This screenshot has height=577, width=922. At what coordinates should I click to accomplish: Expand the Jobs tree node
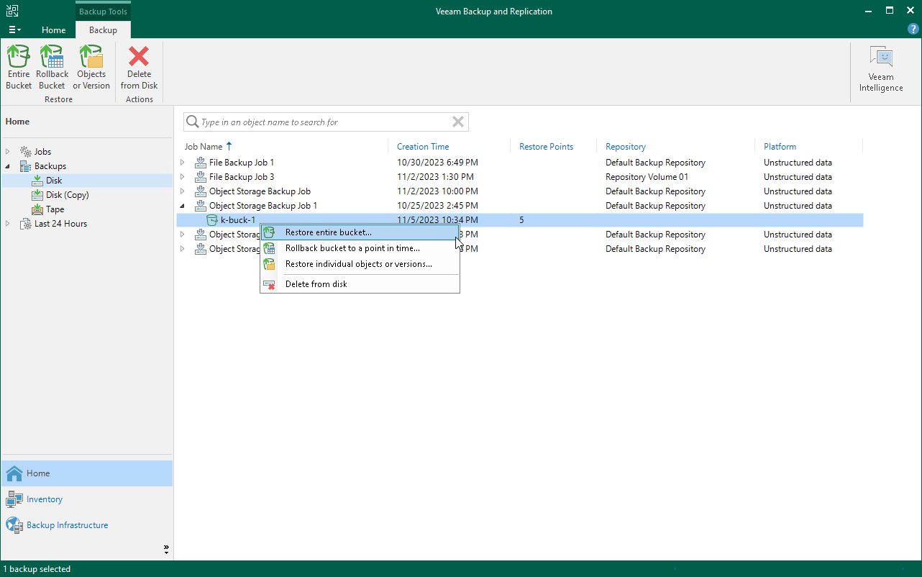(x=9, y=151)
